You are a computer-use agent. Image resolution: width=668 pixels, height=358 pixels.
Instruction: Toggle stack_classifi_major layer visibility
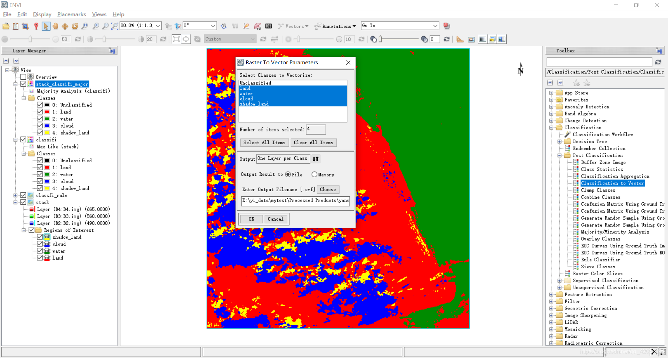pyautogui.click(x=23, y=84)
